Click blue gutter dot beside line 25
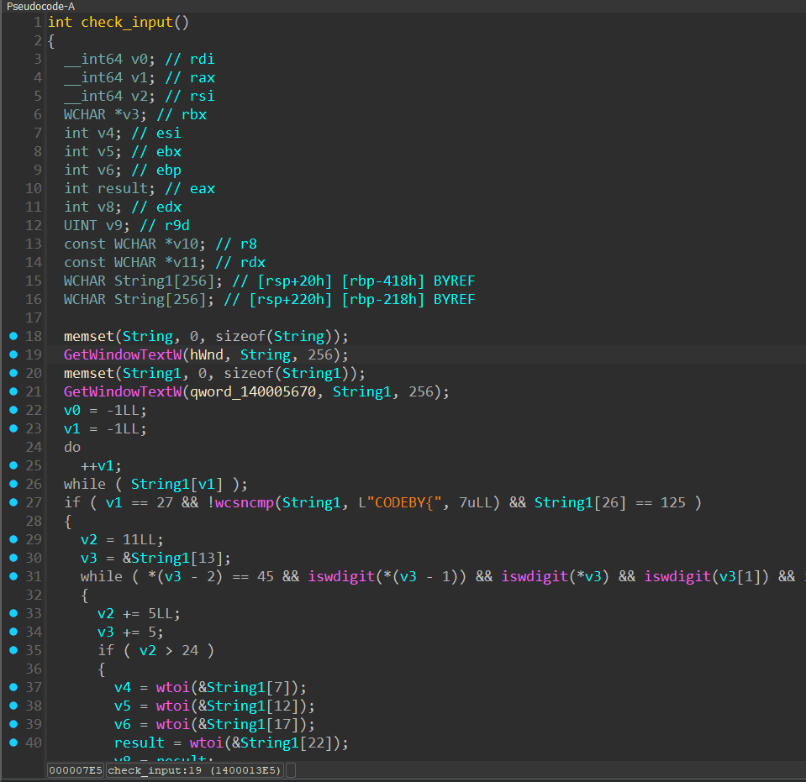806x782 pixels. tap(13, 465)
